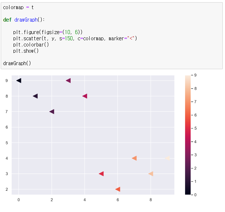Click y-axis tick label 5
Image resolution: width=225 pixels, height=212 pixels.
[7, 143]
